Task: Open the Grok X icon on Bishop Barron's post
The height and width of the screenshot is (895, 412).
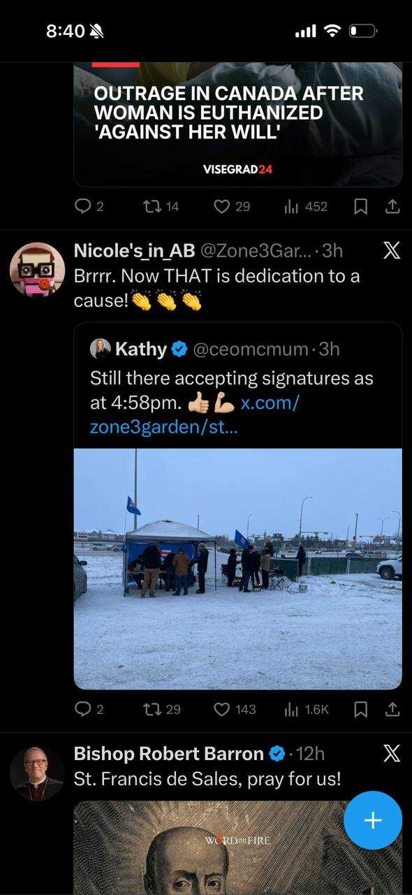Action: pyautogui.click(x=392, y=753)
